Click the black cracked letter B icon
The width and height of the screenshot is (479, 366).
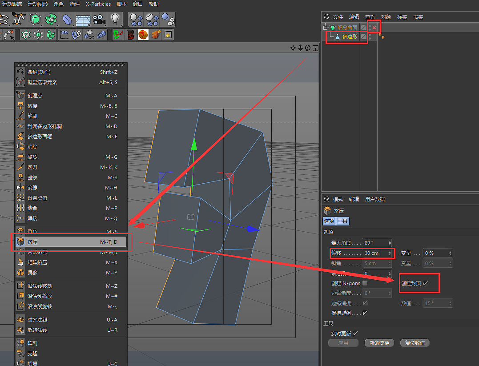pos(131,35)
